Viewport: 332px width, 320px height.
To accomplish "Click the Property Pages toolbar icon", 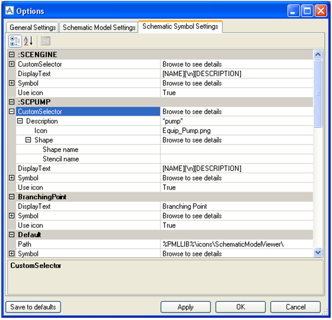I will click(45, 41).
